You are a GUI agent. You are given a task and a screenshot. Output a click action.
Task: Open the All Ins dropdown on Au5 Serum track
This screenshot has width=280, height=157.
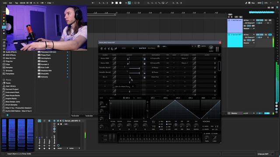(x=249, y=20)
